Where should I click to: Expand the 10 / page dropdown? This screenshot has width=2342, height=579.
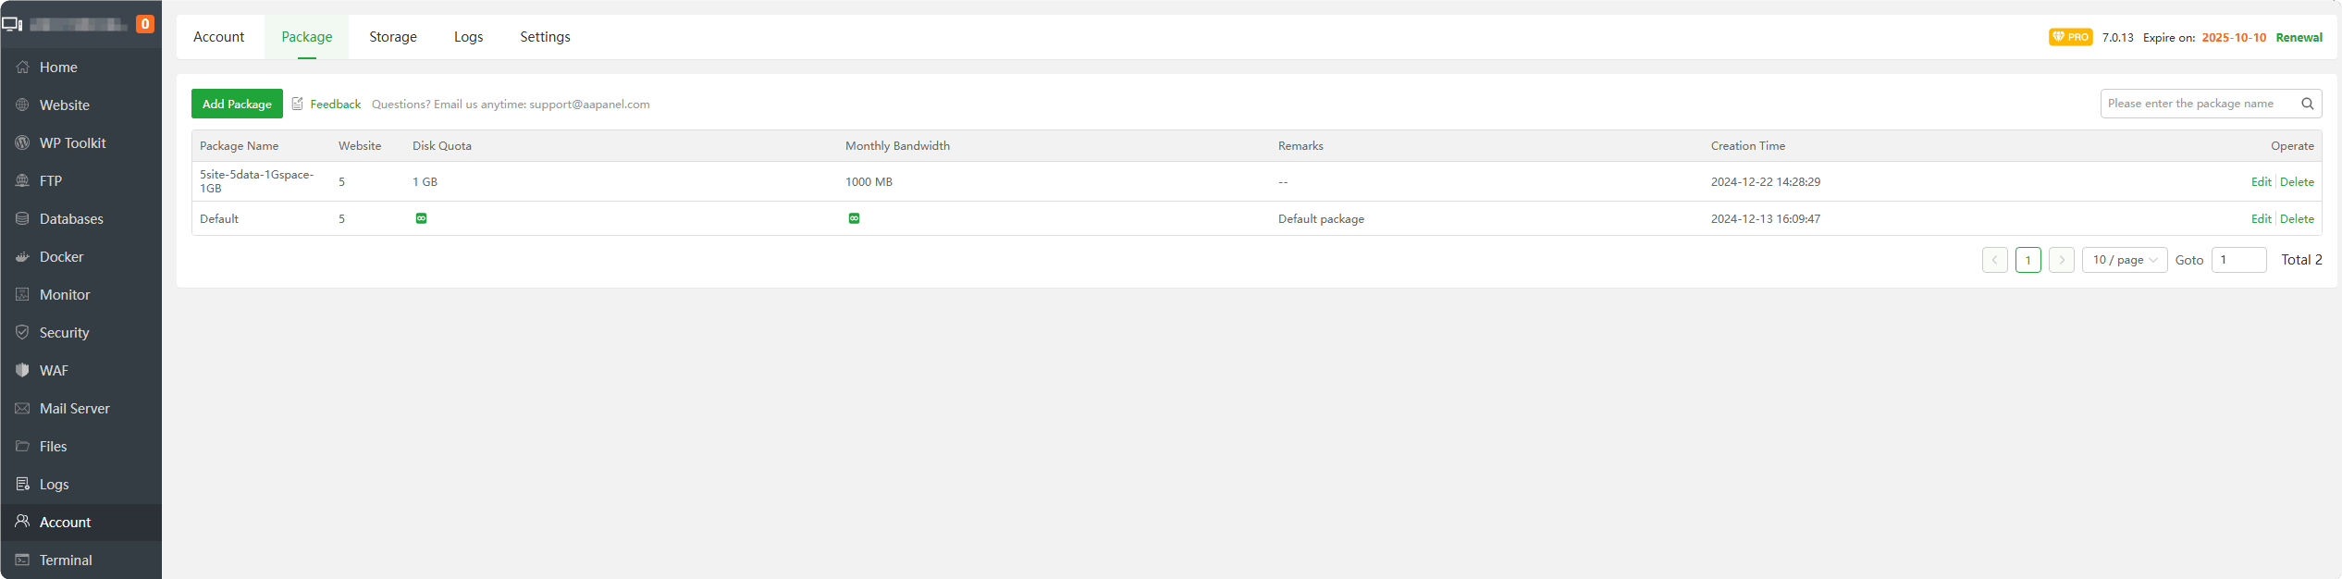tap(2124, 260)
